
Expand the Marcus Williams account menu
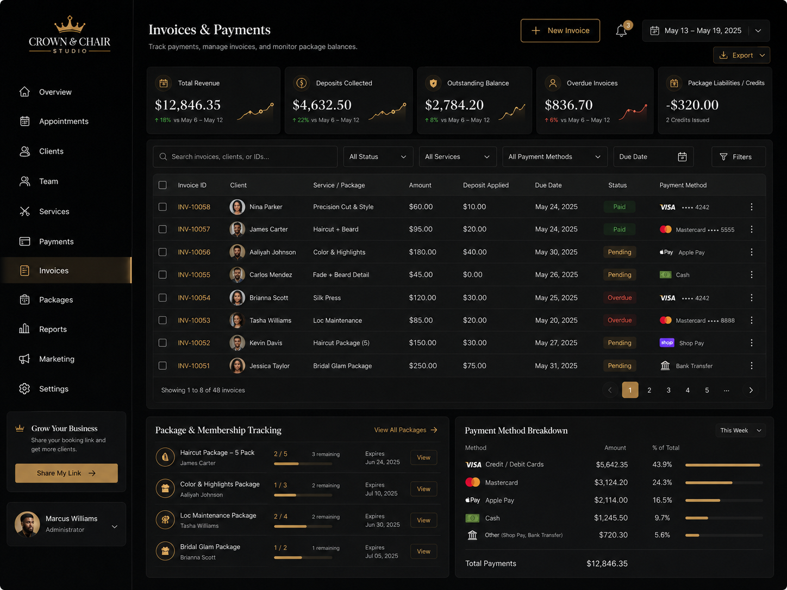pos(66,524)
